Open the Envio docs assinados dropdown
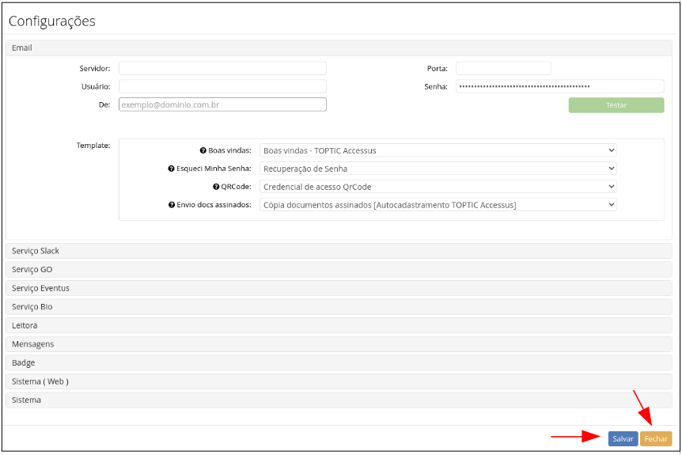The image size is (682, 455). tap(438, 205)
